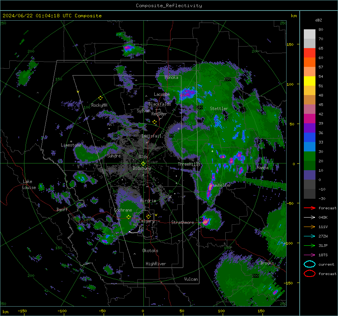338x316 pixels.
Task: Click the '80' value in dBZ legend
Action: [321, 30]
